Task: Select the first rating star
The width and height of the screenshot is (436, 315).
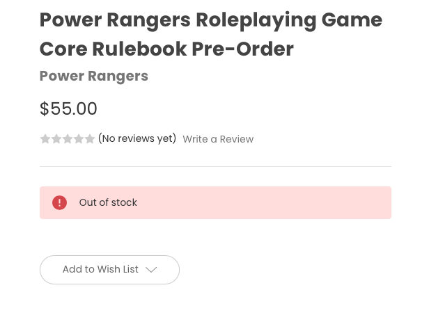Action: tap(45, 139)
